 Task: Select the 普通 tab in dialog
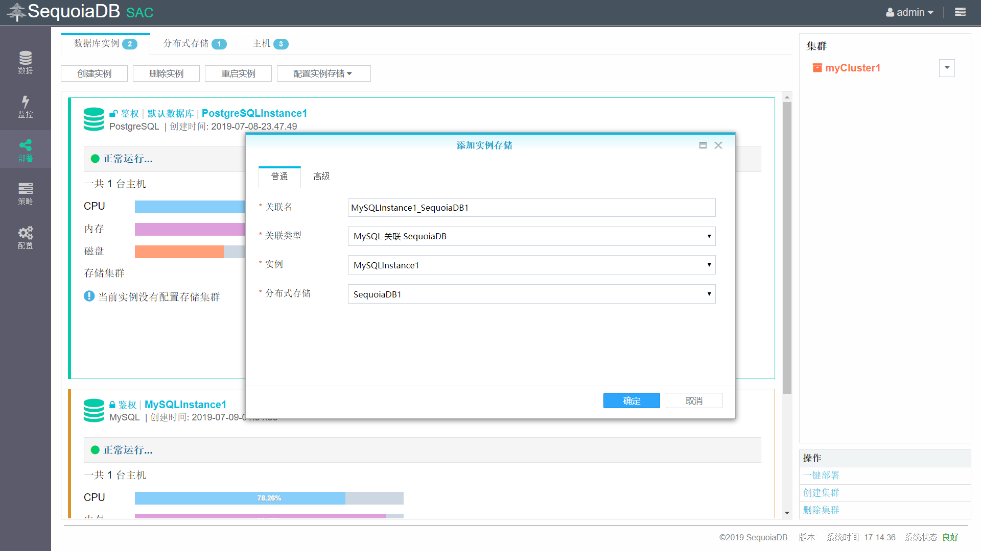(x=279, y=177)
